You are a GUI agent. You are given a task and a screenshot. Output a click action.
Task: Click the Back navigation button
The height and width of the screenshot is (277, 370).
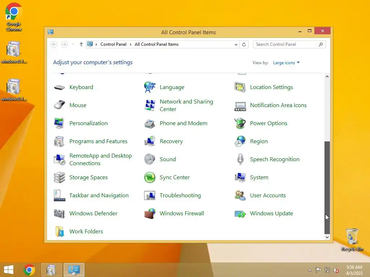pyautogui.click(x=54, y=44)
